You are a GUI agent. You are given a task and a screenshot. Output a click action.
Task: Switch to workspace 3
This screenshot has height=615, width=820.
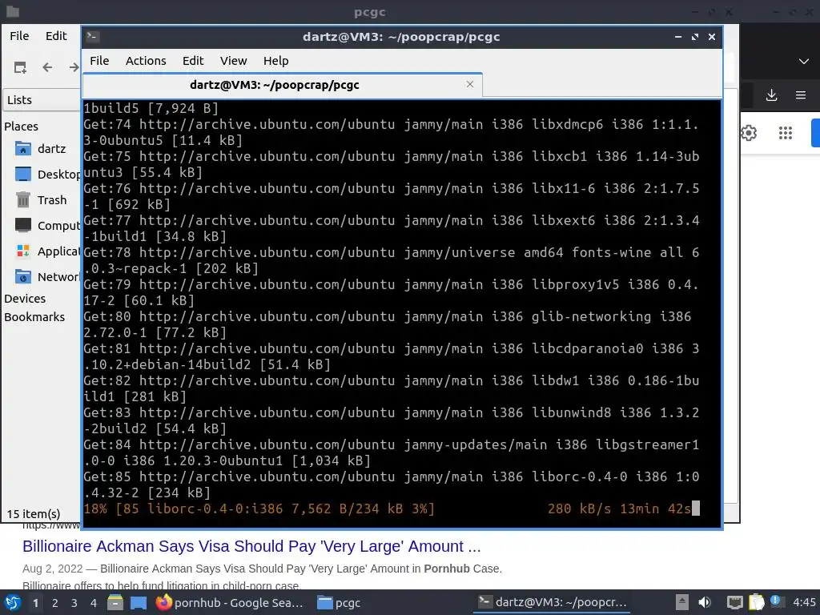pyautogui.click(x=74, y=603)
